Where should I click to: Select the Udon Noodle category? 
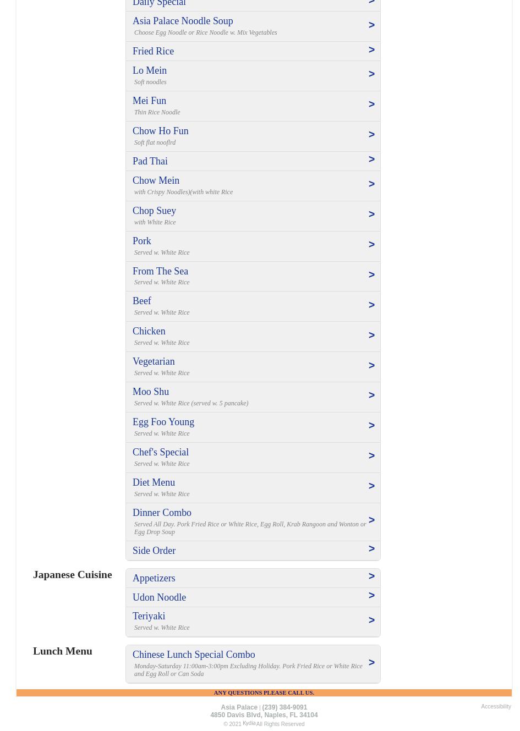point(159,597)
